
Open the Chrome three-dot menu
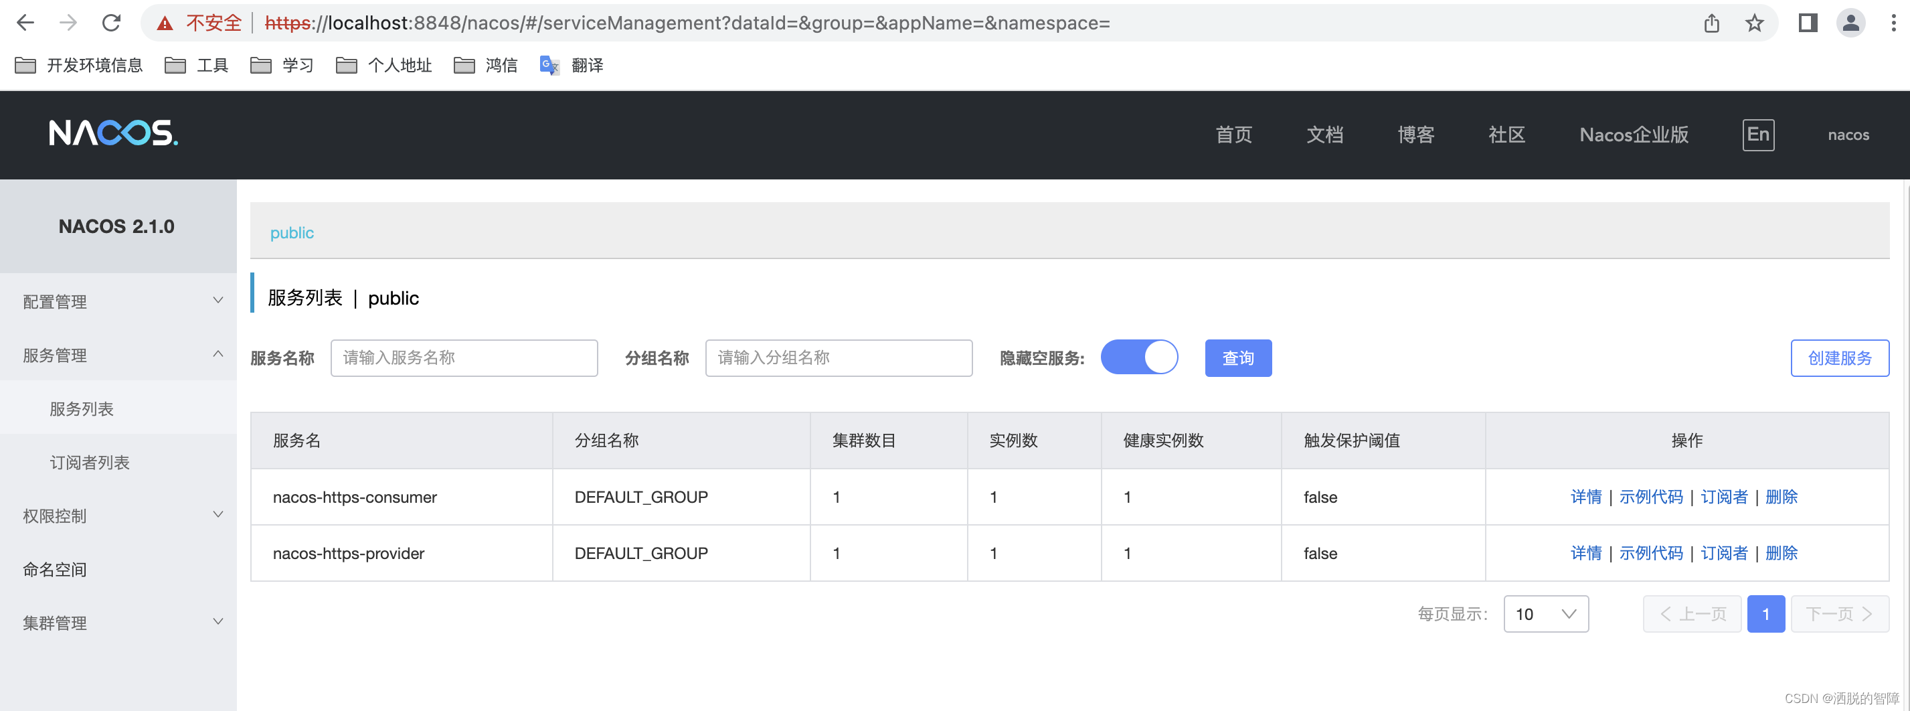1893,23
